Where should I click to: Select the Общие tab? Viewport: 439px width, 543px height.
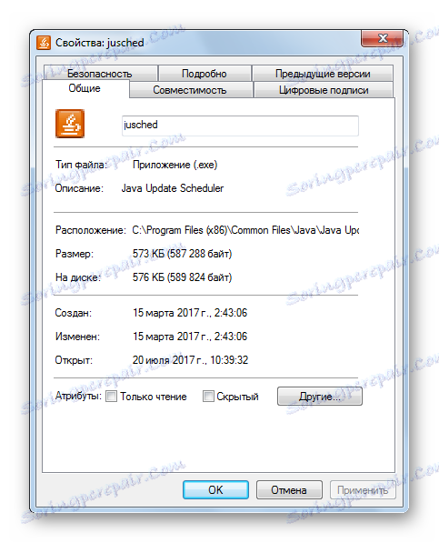tap(85, 88)
